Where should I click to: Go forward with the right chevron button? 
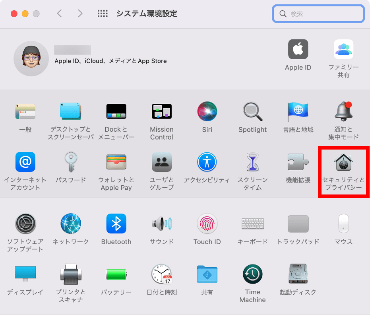point(80,14)
